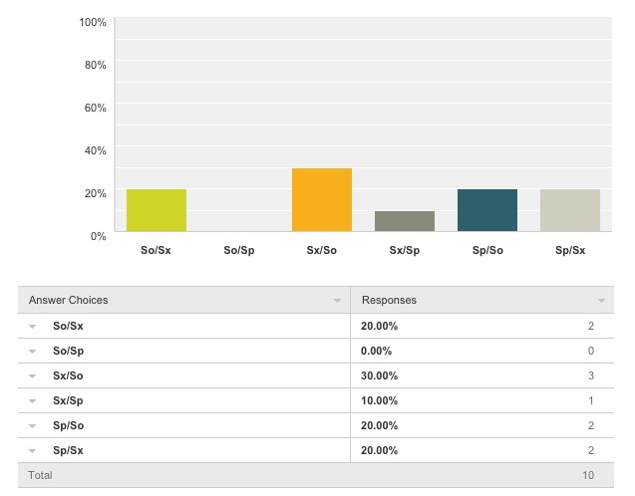This screenshot has height=496, width=635.
Task: Click the Total row
Action: coord(315,475)
